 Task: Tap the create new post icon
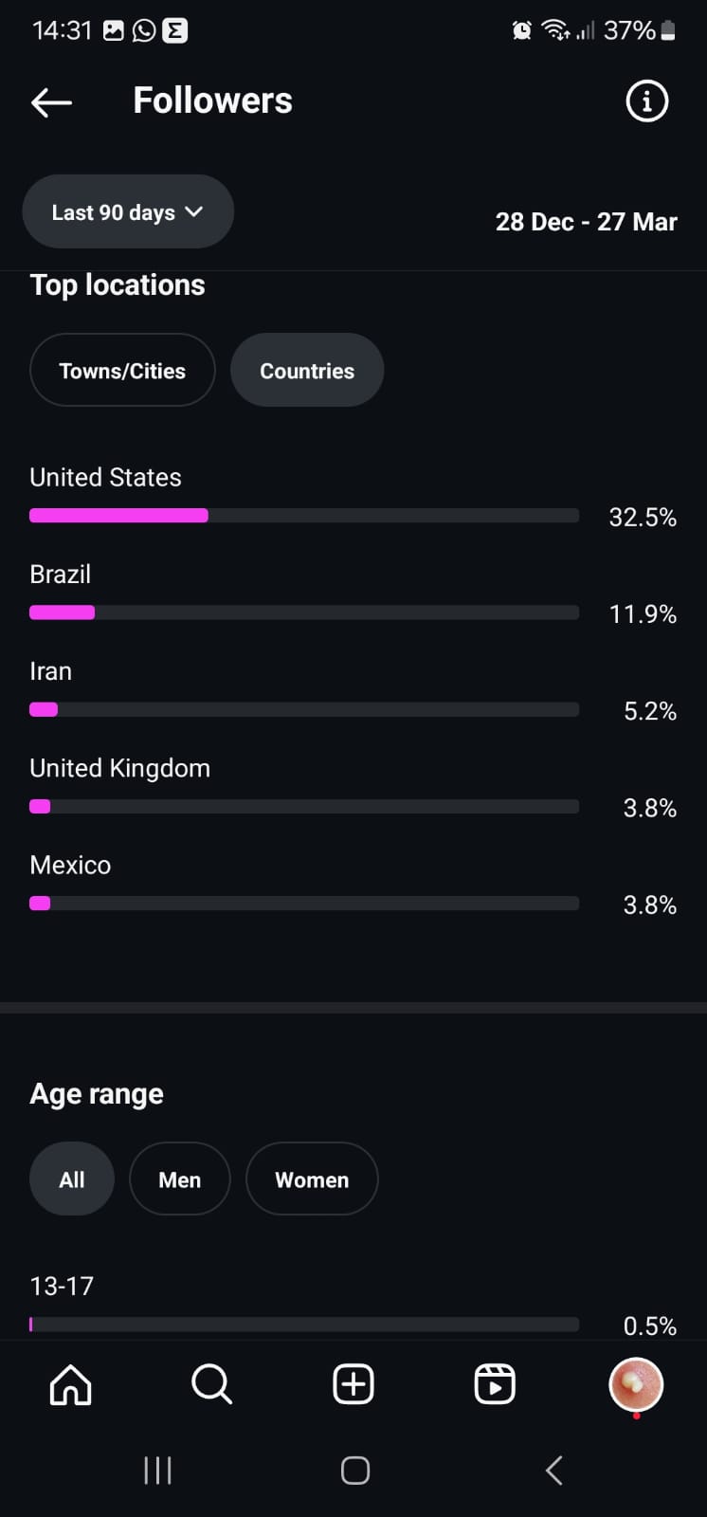point(353,1385)
